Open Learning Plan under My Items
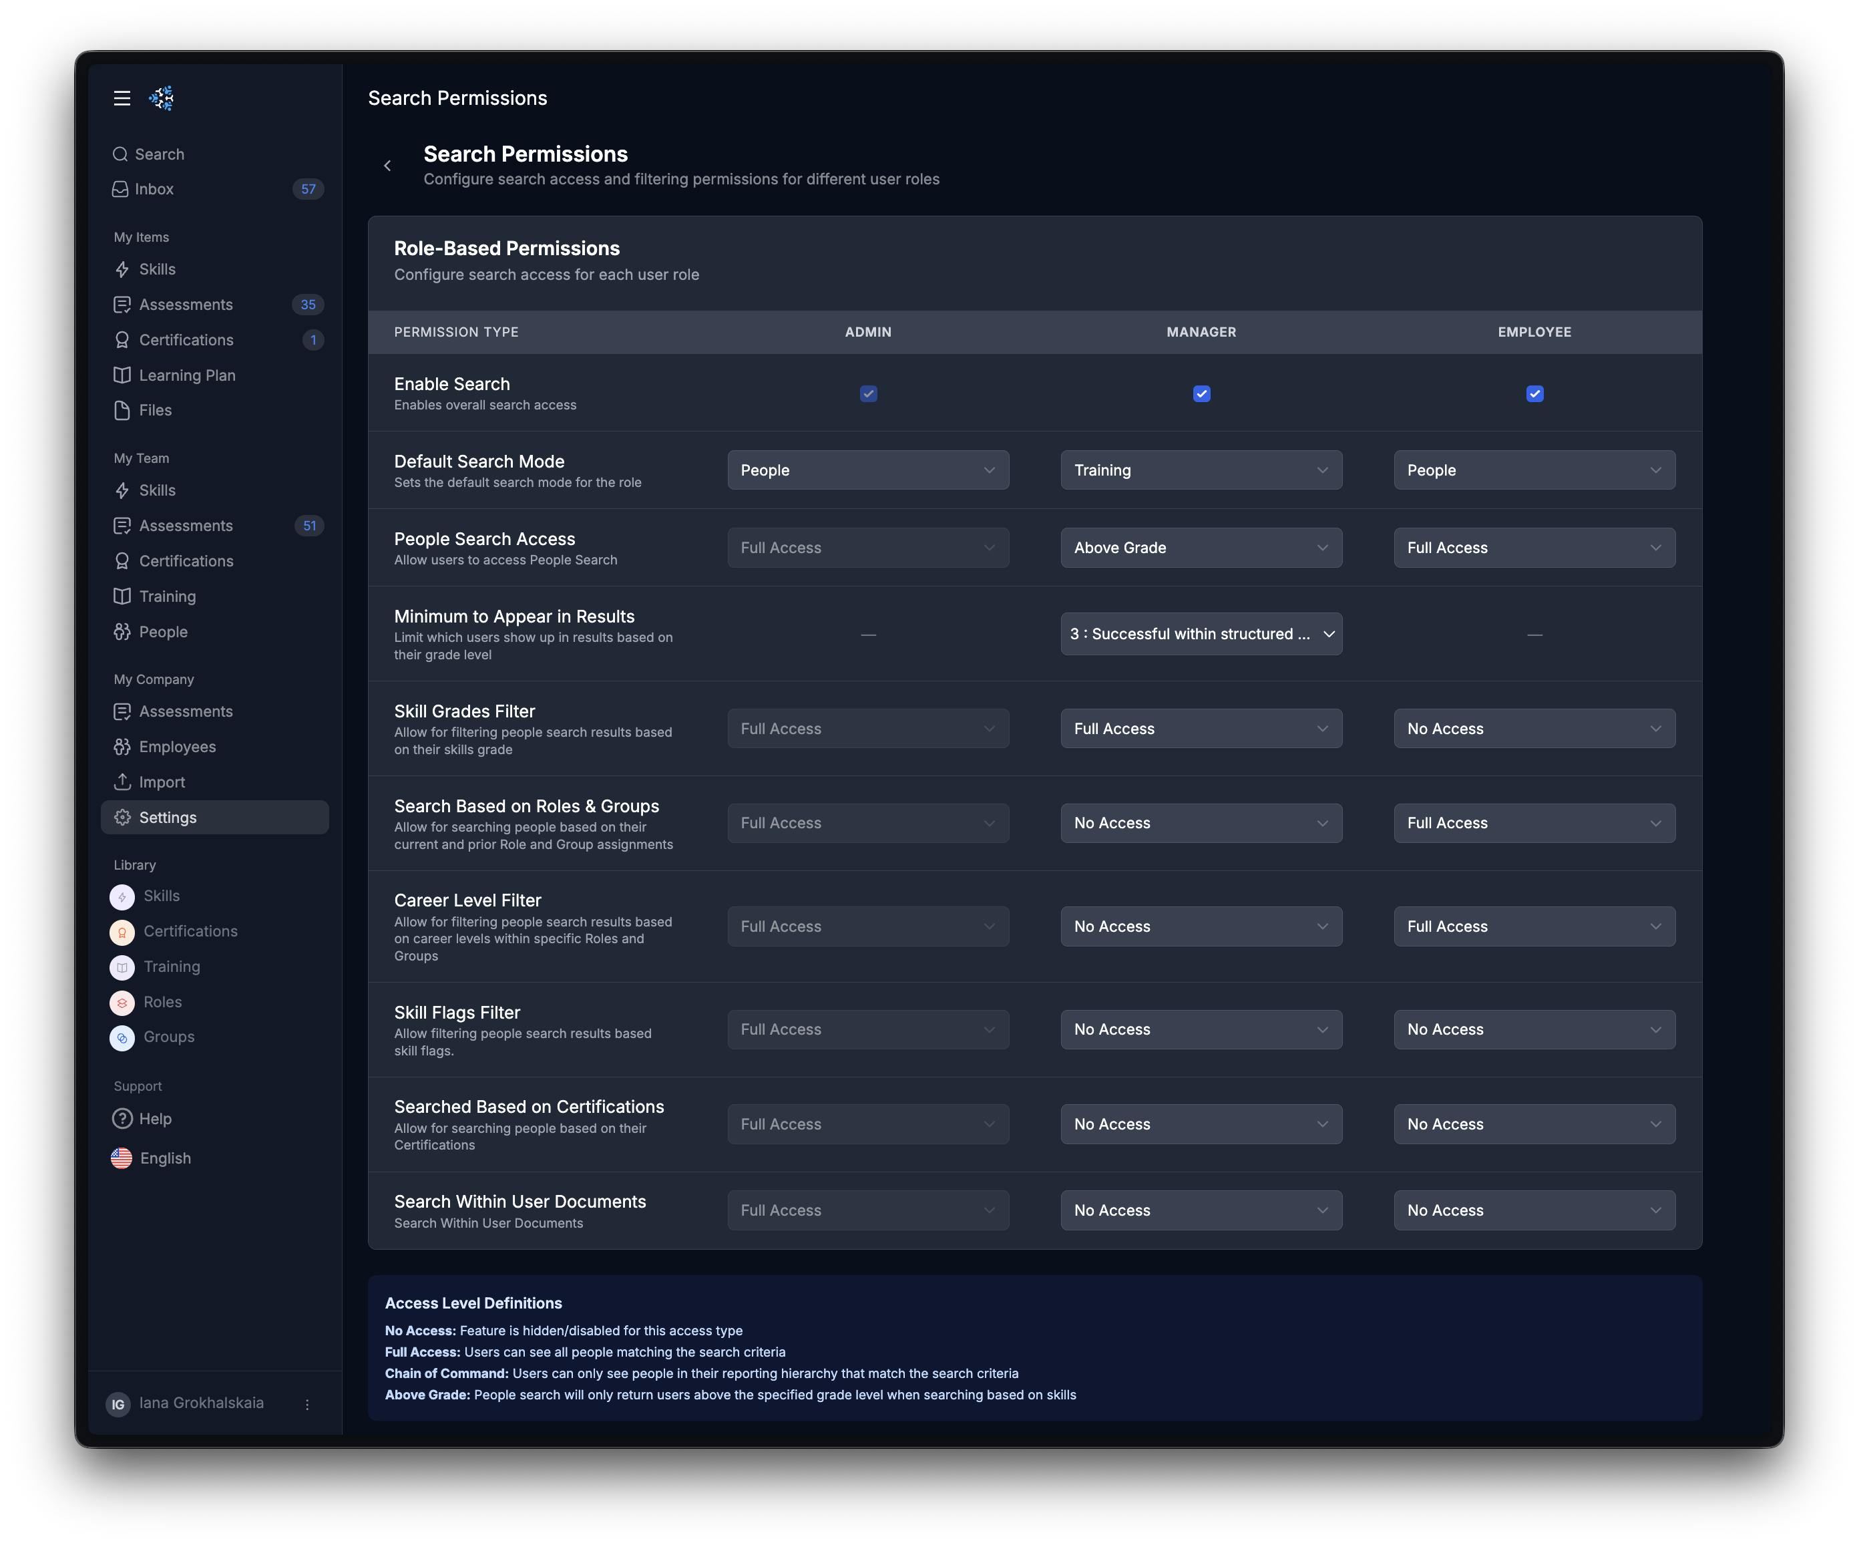This screenshot has width=1859, height=1547. (187, 375)
